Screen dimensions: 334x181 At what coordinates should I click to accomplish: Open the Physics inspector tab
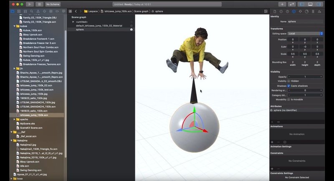313,12
